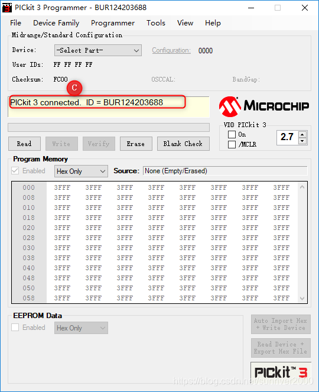Image resolution: width=319 pixels, height=392 pixels.
Task: Click the grayed Write button
Action: [x=61, y=144]
